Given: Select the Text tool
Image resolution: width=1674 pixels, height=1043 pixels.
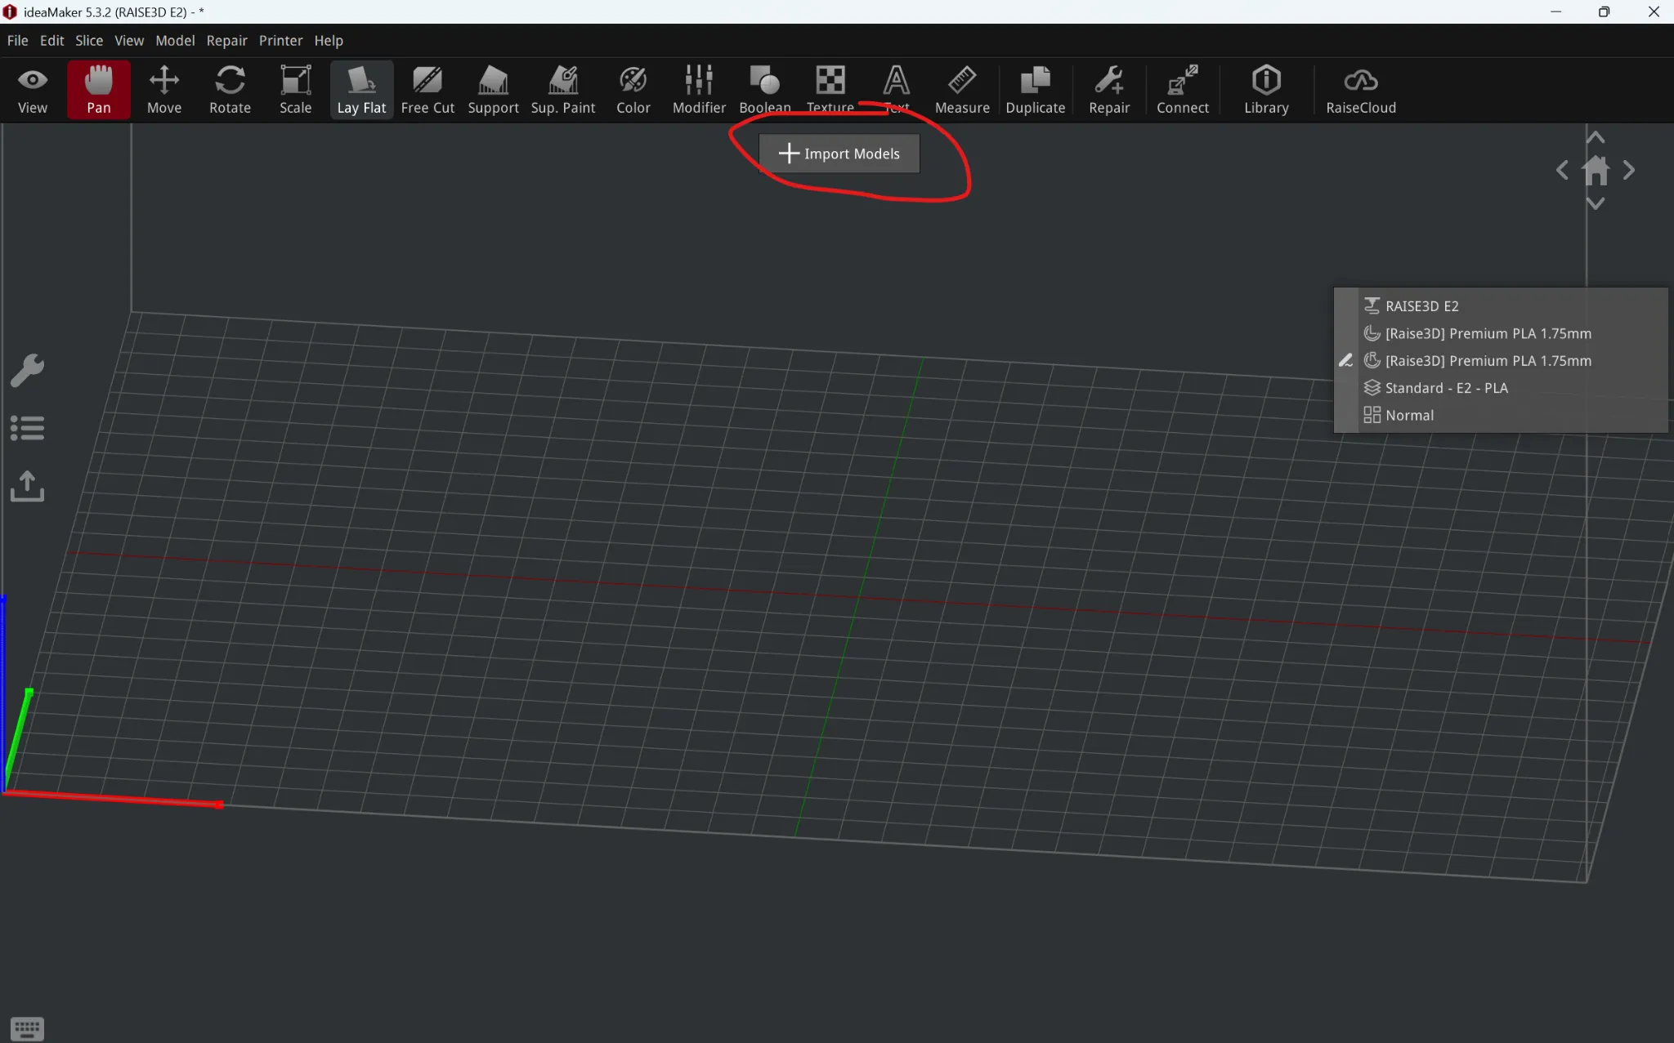Looking at the screenshot, I should 896,90.
